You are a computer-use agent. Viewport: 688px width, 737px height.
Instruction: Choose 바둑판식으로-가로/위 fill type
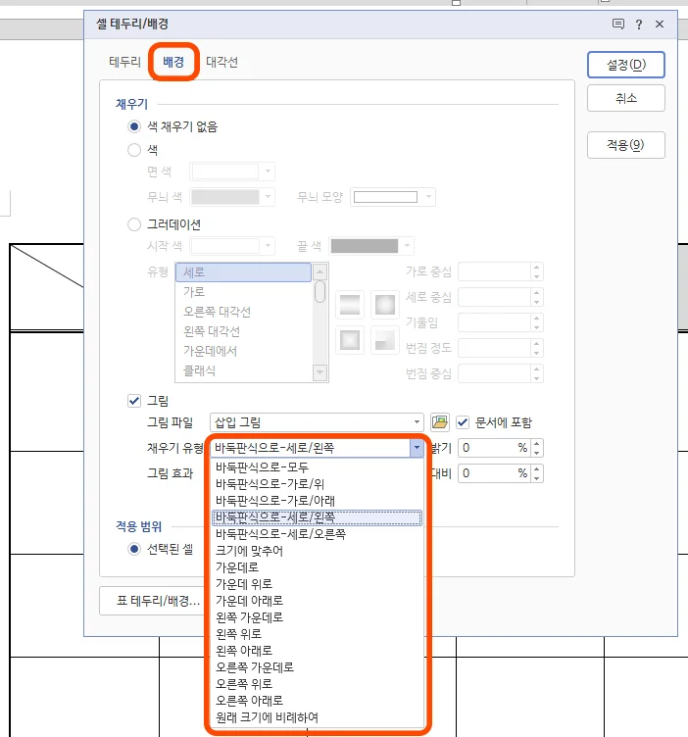click(318, 484)
